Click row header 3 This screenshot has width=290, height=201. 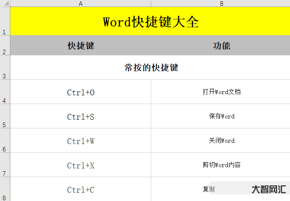[x=5, y=68]
